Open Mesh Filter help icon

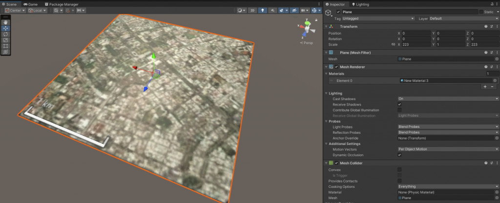[486, 53]
